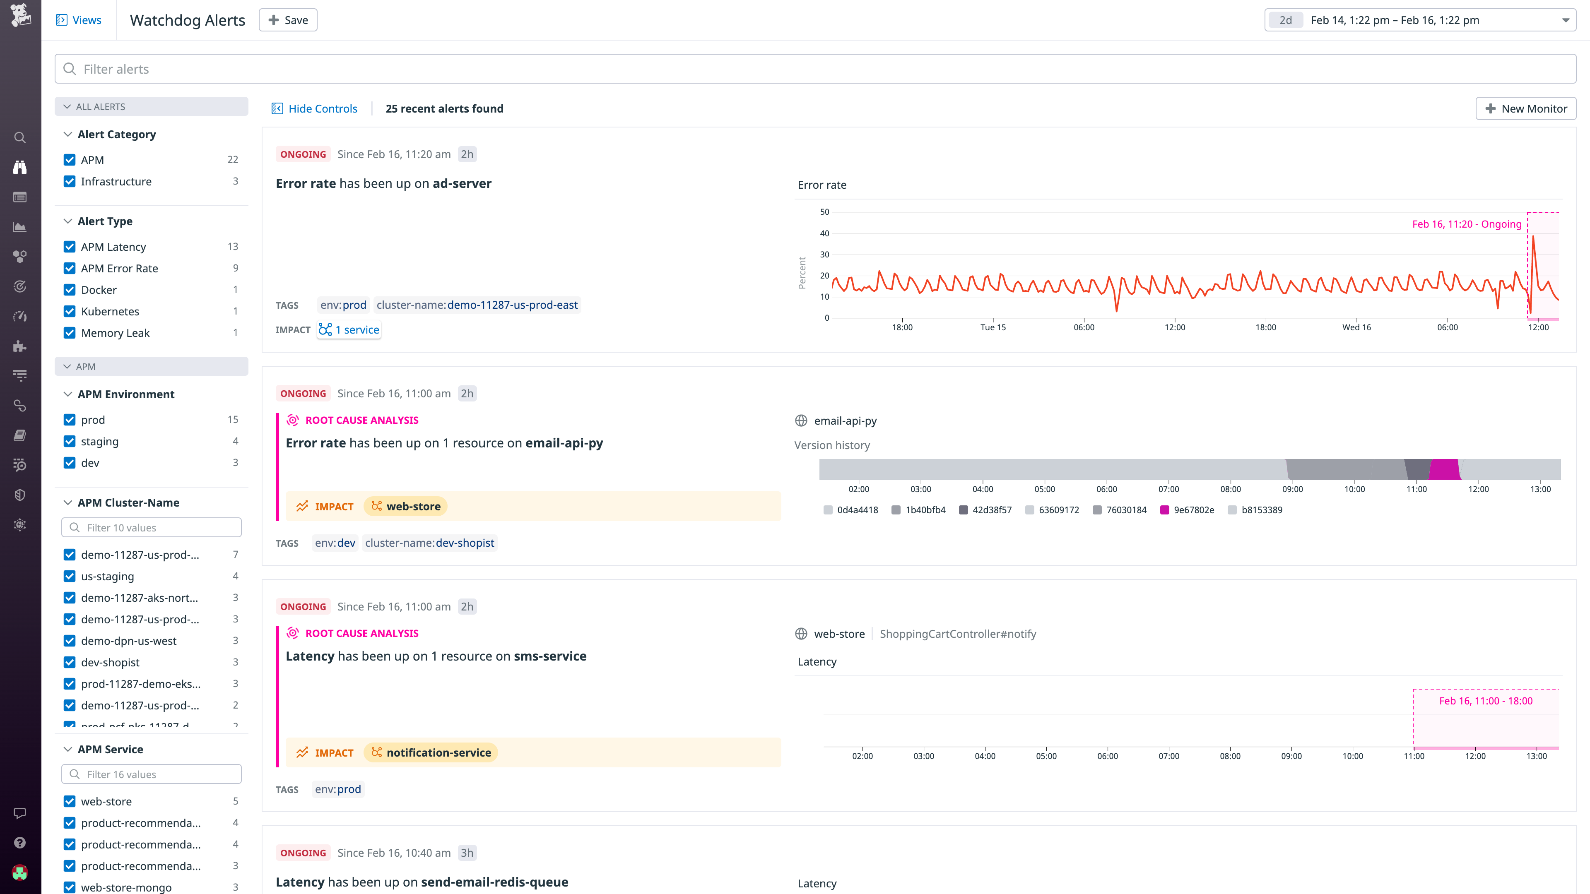This screenshot has height=894, width=1590.
Task: Open the time range dropdown
Action: pyautogui.click(x=1566, y=20)
